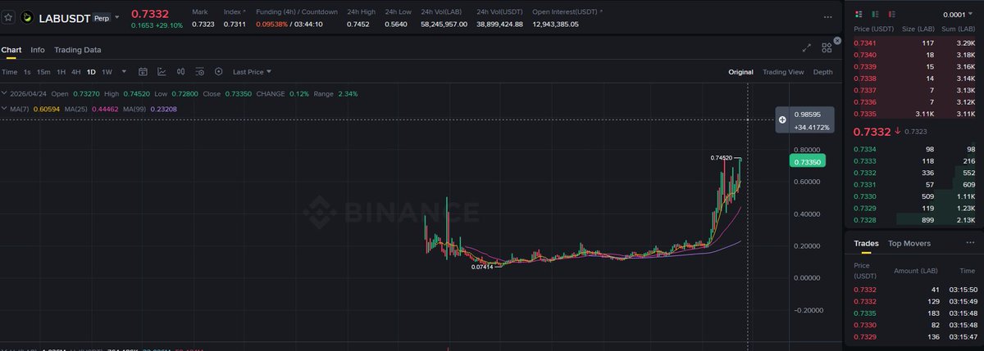The image size is (984, 351).
Task: Click the 24h Vol(USDT) value 38,899,424.88
Action: (x=499, y=25)
